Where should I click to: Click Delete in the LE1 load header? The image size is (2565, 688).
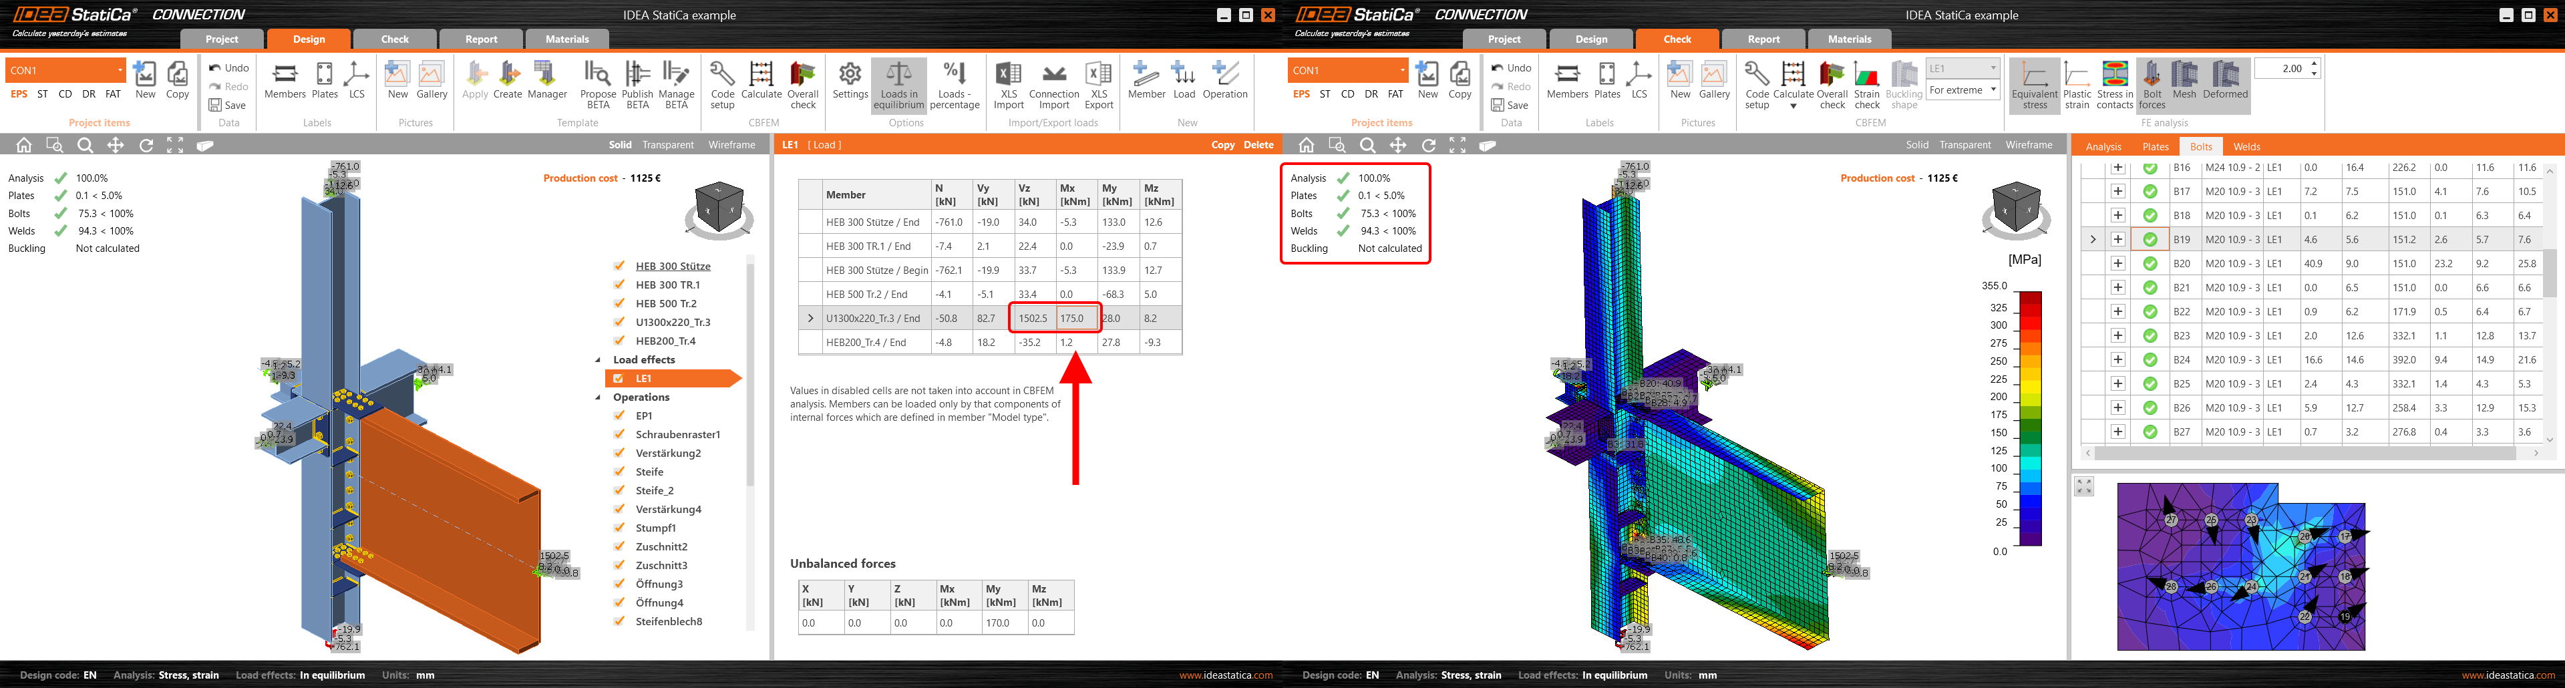tap(1258, 146)
